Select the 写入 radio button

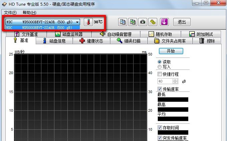(x=159, y=67)
